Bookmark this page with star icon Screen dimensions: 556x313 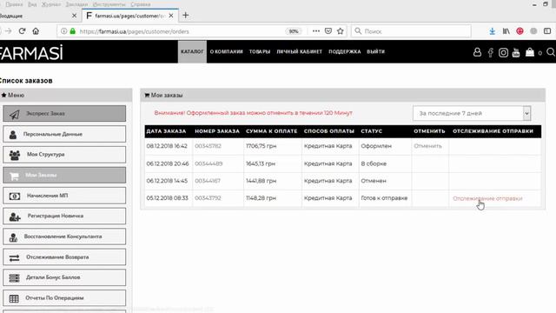click(341, 31)
